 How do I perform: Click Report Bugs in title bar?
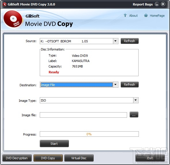pyautogui.click(x=143, y=4)
